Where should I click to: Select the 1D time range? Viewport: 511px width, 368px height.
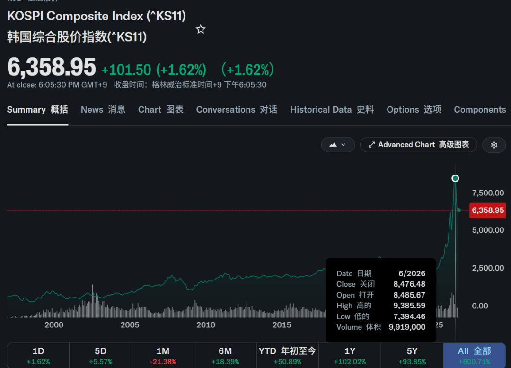point(38,356)
